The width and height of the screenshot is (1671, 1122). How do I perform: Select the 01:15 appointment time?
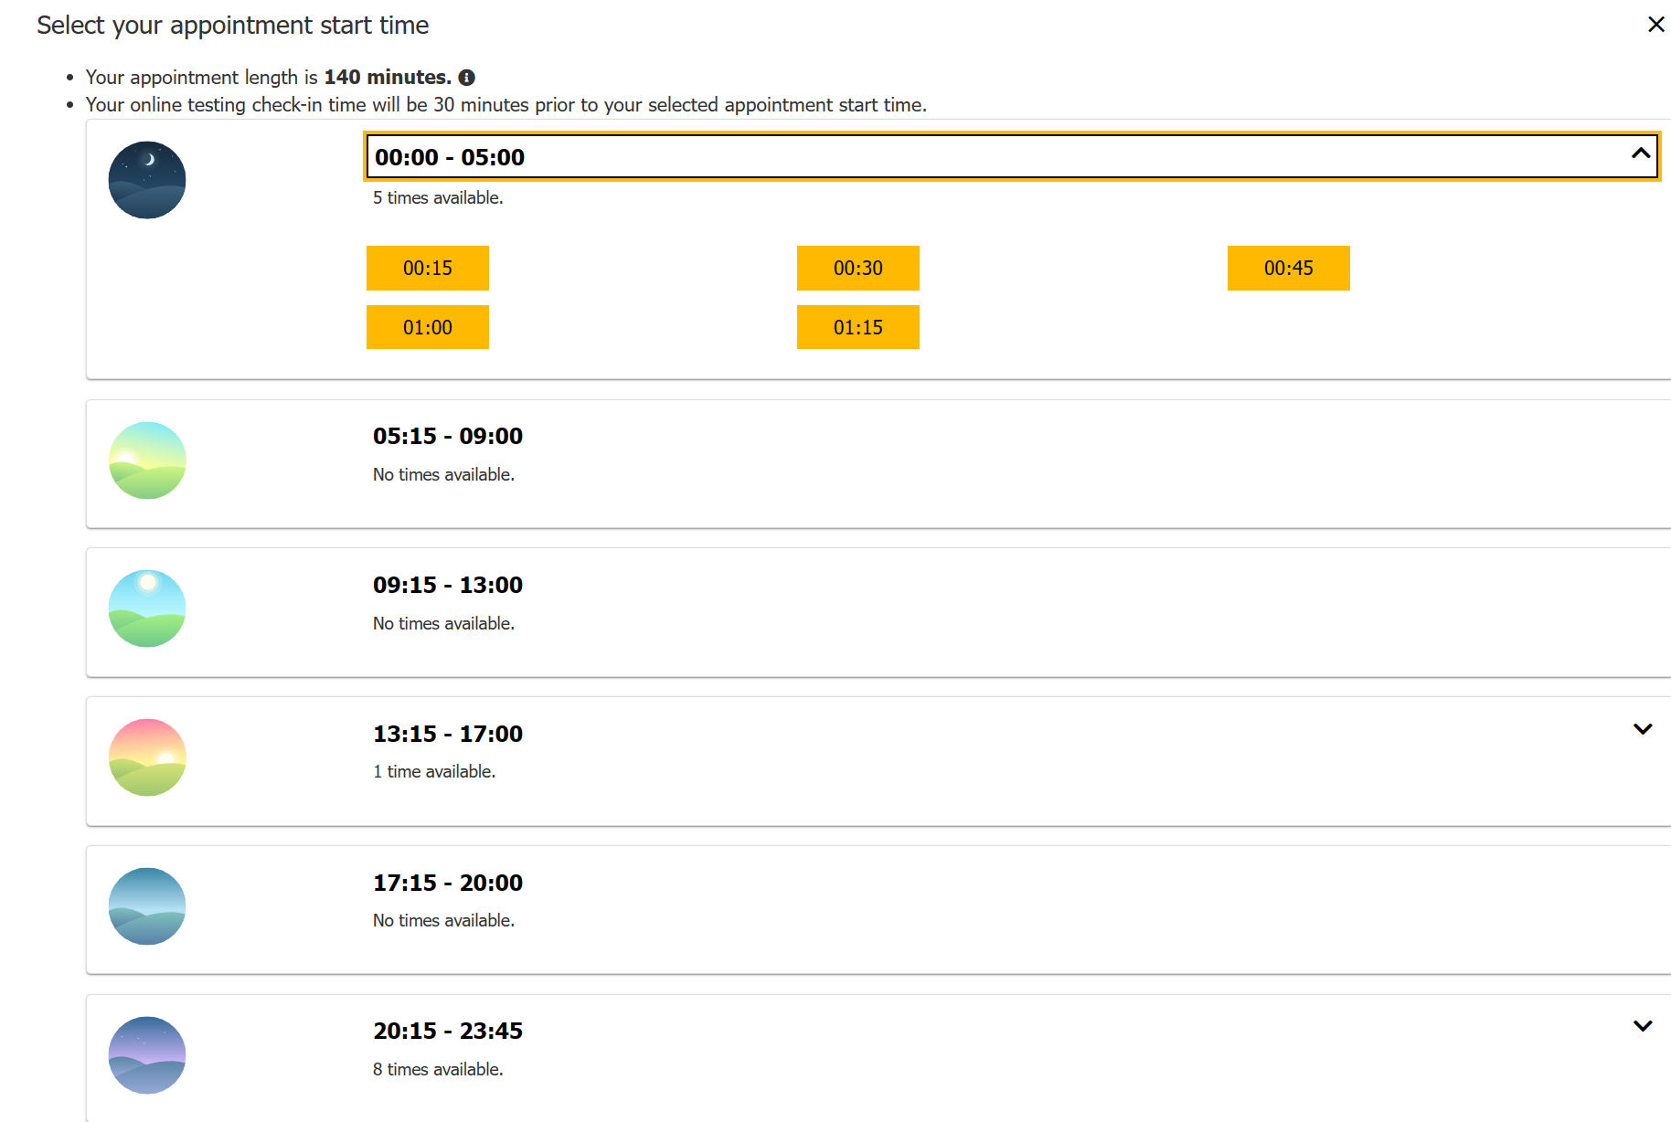click(857, 326)
